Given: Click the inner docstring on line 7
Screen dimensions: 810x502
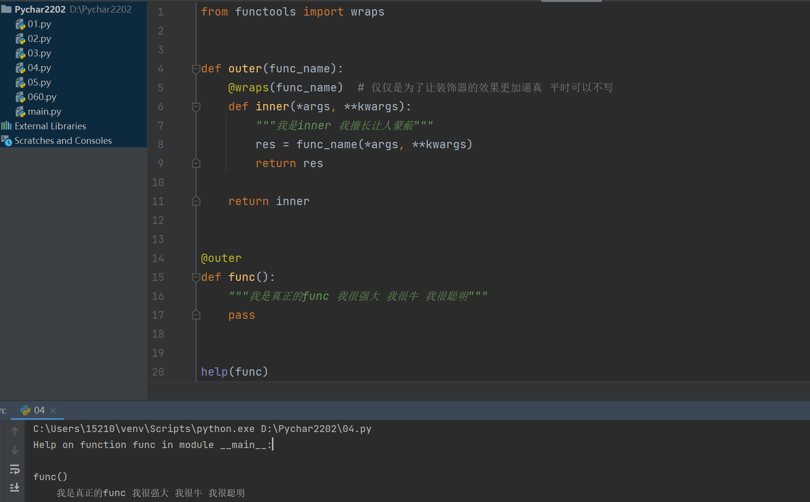Looking at the screenshot, I should click(344, 126).
